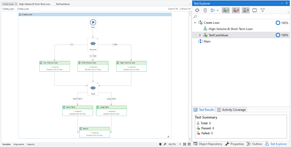The height and width of the screenshot is (147, 291).
Task: Toggle the passed tests filter showing 2
Action: (x=226, y=10)
